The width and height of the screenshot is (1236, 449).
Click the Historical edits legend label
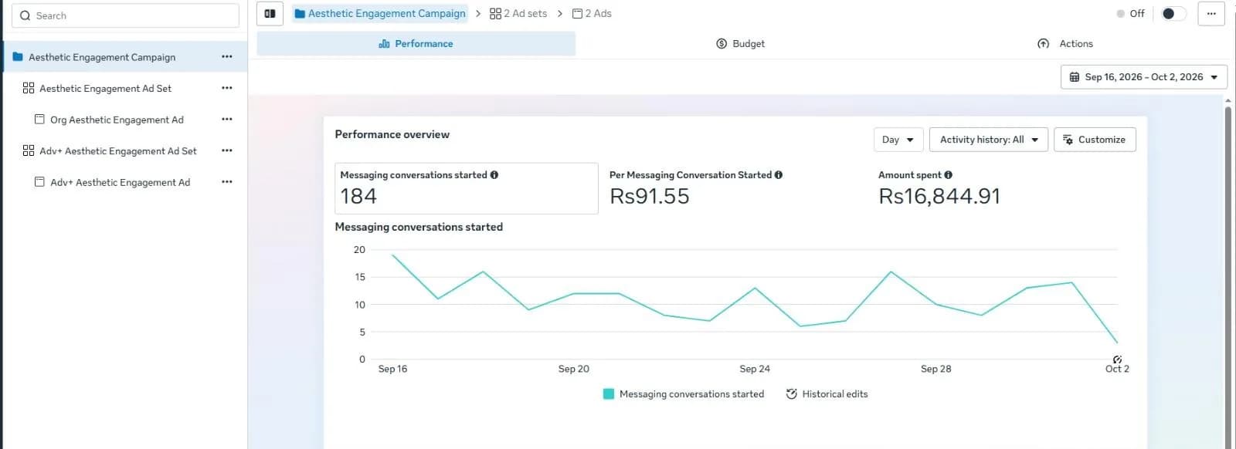tap(835, 394)
